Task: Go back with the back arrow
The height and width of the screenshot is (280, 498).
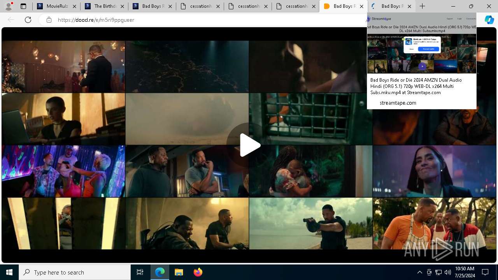Action: pos(11,20)
